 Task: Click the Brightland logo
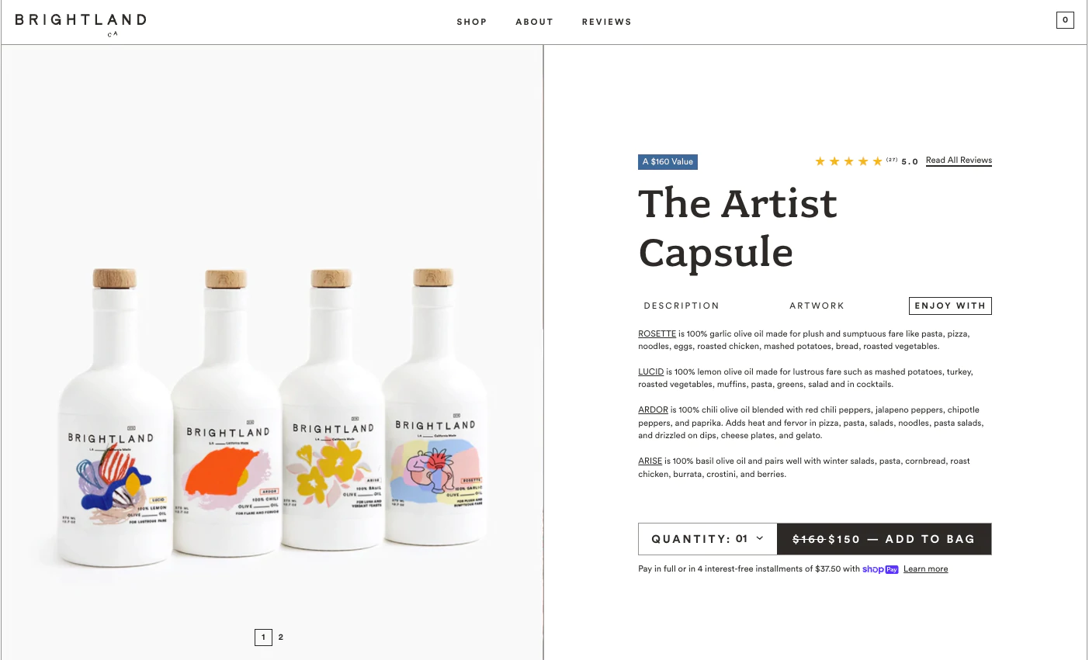point(81,21)
